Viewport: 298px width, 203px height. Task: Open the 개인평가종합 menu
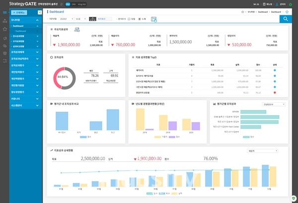click(25, 85)
